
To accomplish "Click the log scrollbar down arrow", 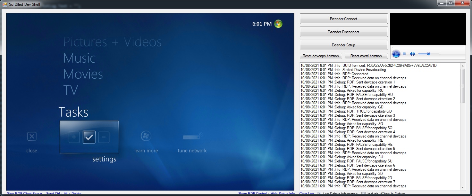I will point(462,187).
